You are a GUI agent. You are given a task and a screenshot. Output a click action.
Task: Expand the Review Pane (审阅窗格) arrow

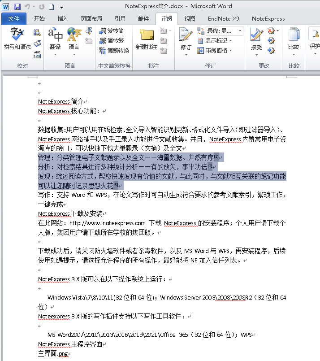[x=230, y=50]
